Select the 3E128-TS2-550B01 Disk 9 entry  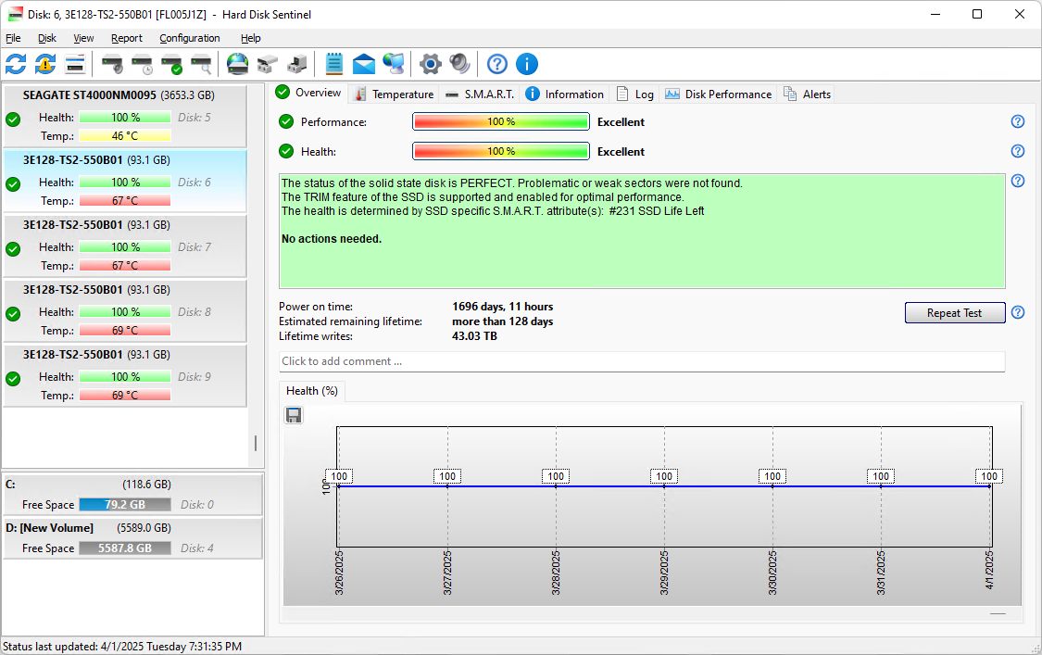pyautogui.click(x=125, y=375)
